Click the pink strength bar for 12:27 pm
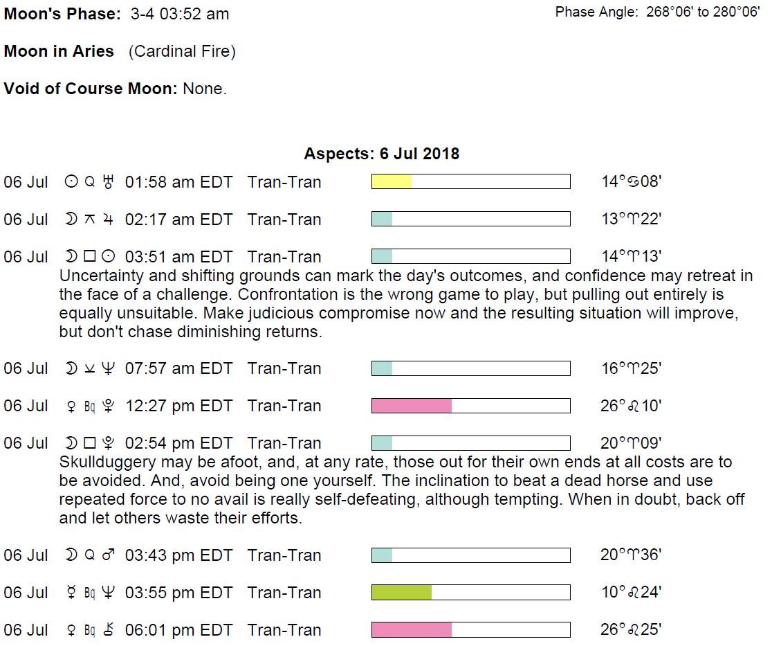Image resolution: width=772 pixels, height=646 pixels. coord(412,406)
